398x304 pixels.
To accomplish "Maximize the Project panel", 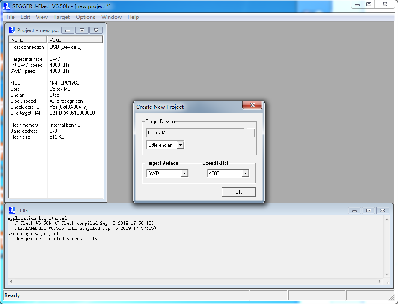I will point(82,30).
